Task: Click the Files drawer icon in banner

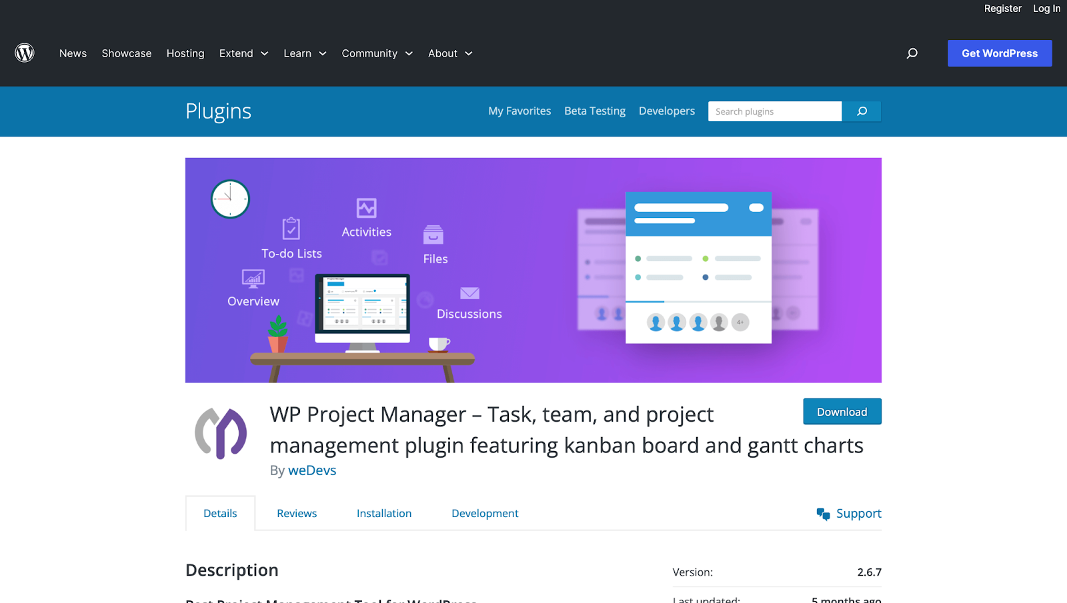Action: pos(433,235)
